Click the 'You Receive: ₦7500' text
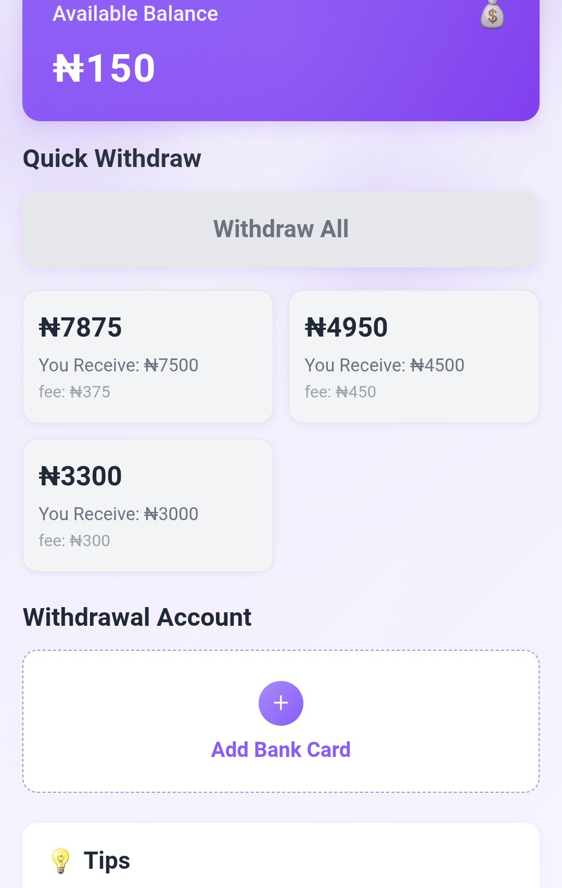The height and width of the screenshot is (888, 562). click(119, 365)
